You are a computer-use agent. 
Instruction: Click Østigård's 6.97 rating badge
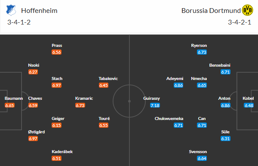(x=33, y=138)
